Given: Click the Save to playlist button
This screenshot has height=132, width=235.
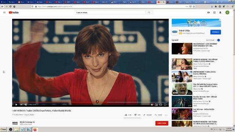Looking at the screenshot, I should (158, 115).
